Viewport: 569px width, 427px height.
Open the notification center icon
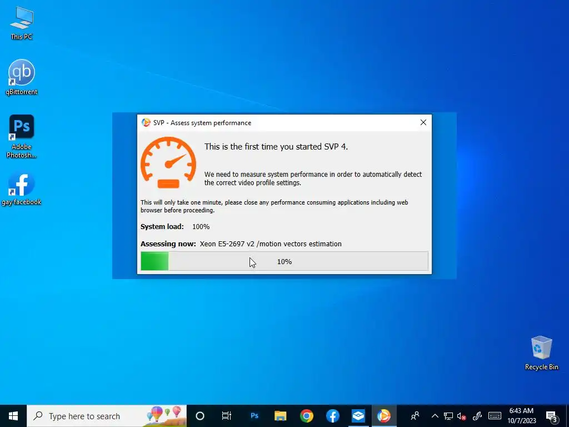(x=552, y=416)
